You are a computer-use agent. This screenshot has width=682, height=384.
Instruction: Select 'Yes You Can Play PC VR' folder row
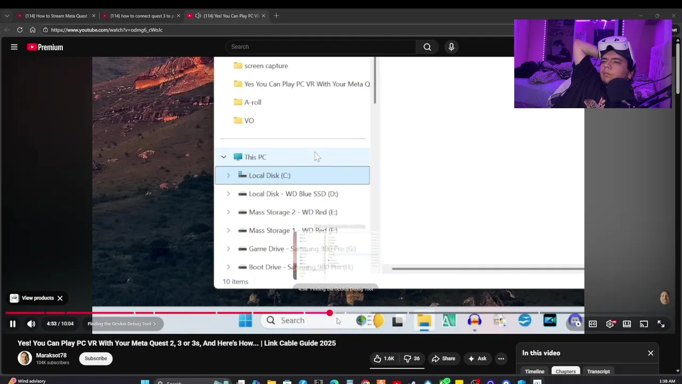click(x=302, y=84)
